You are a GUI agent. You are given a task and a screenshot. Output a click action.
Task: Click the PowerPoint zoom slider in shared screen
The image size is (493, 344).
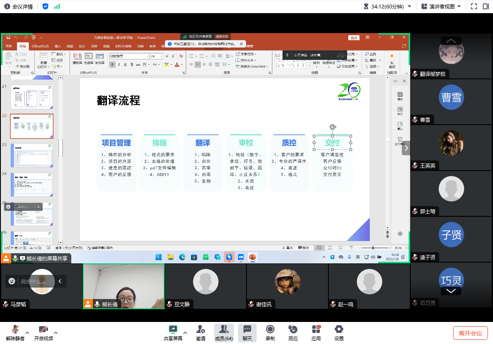point(373,248)
